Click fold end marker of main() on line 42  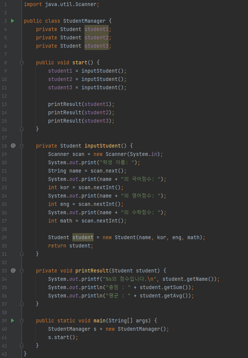[22, 346]
